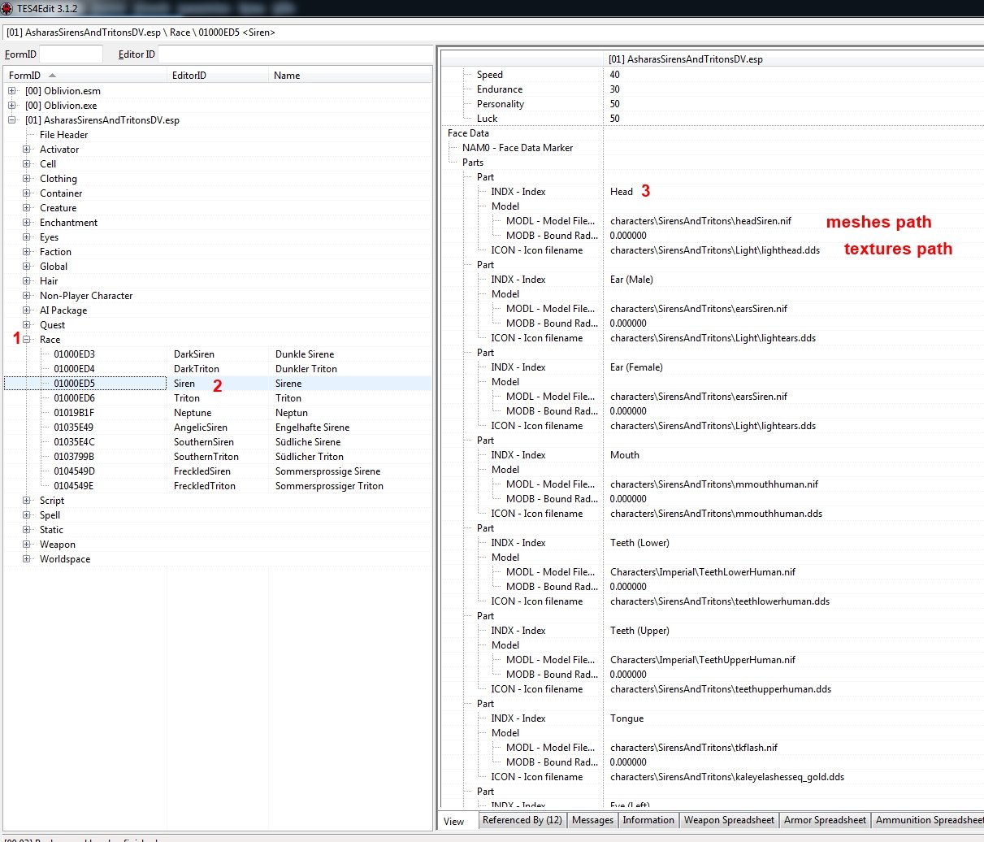Expand the [00] Oblivion.exe node

click(x=12, y=106)
